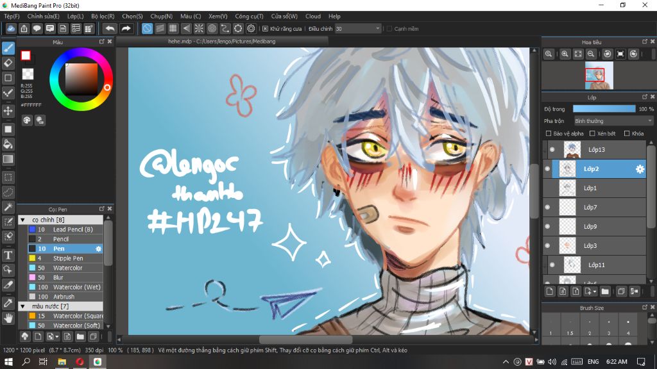Image resolution: width=657 pixels, height=369 pixels.
Task: Rotate canvas left in navigator
Action: pos(607,54)
